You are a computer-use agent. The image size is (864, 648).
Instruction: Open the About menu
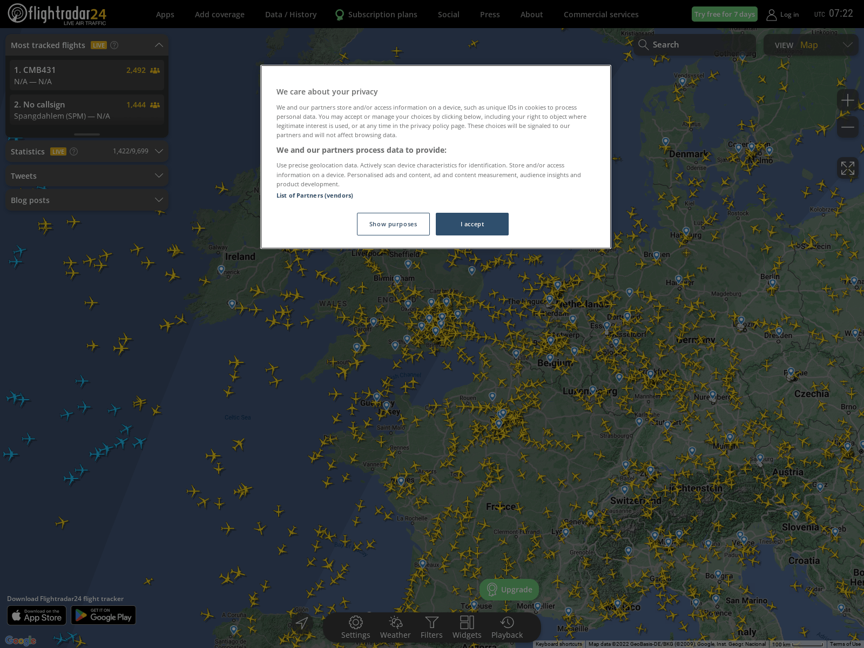[531, 15]
